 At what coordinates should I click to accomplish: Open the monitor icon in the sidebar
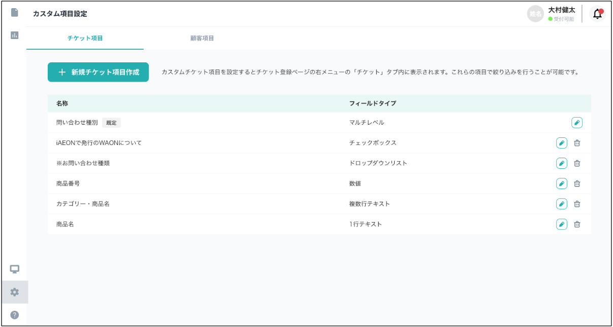click(x=14, y=269)
